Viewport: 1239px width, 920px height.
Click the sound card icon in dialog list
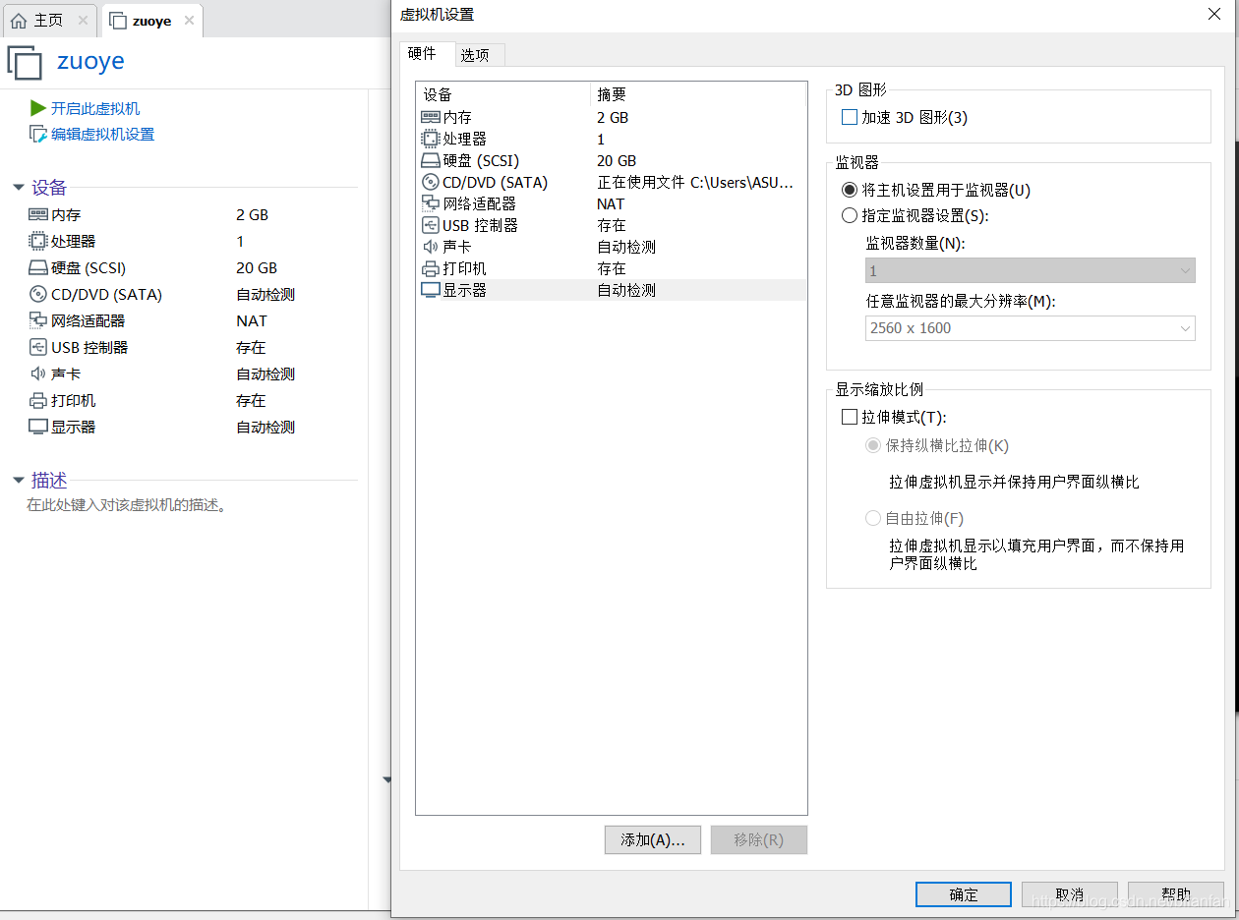[430, 247]
